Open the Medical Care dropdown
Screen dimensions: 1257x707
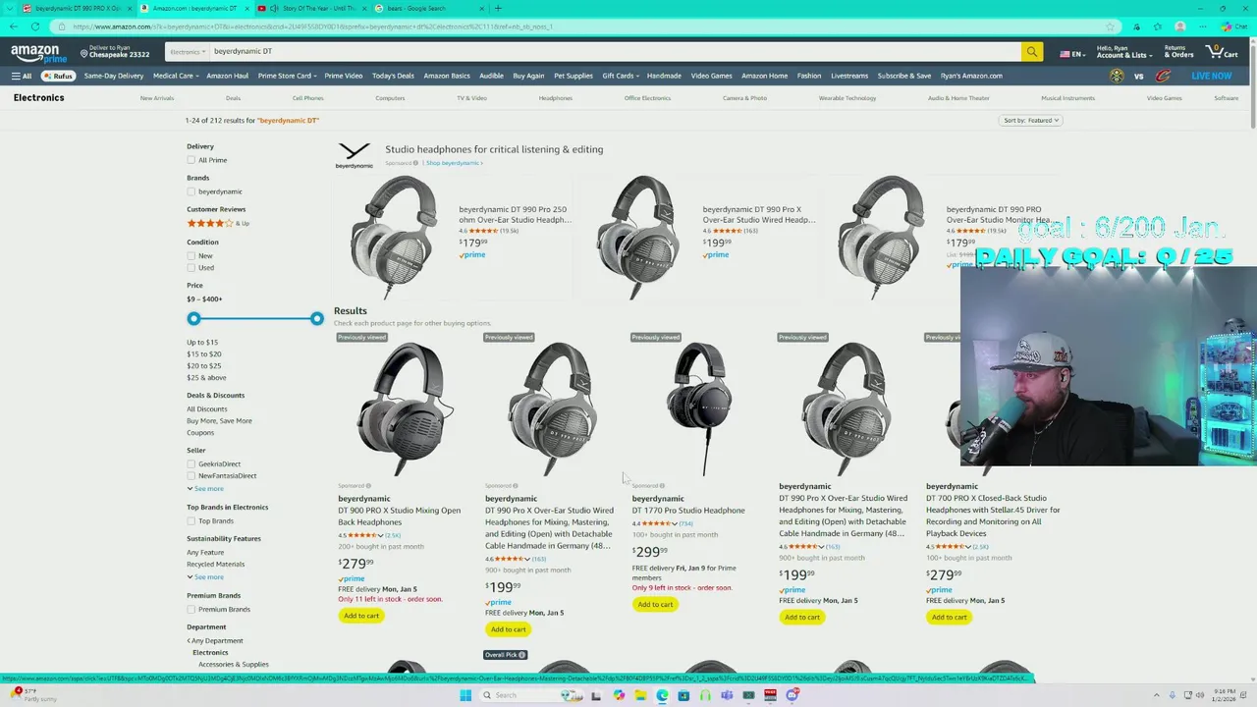tap(176, 76)
